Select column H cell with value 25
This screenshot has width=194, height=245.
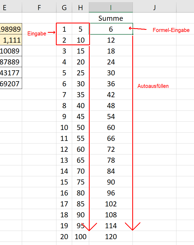click(x=80, y=73)
